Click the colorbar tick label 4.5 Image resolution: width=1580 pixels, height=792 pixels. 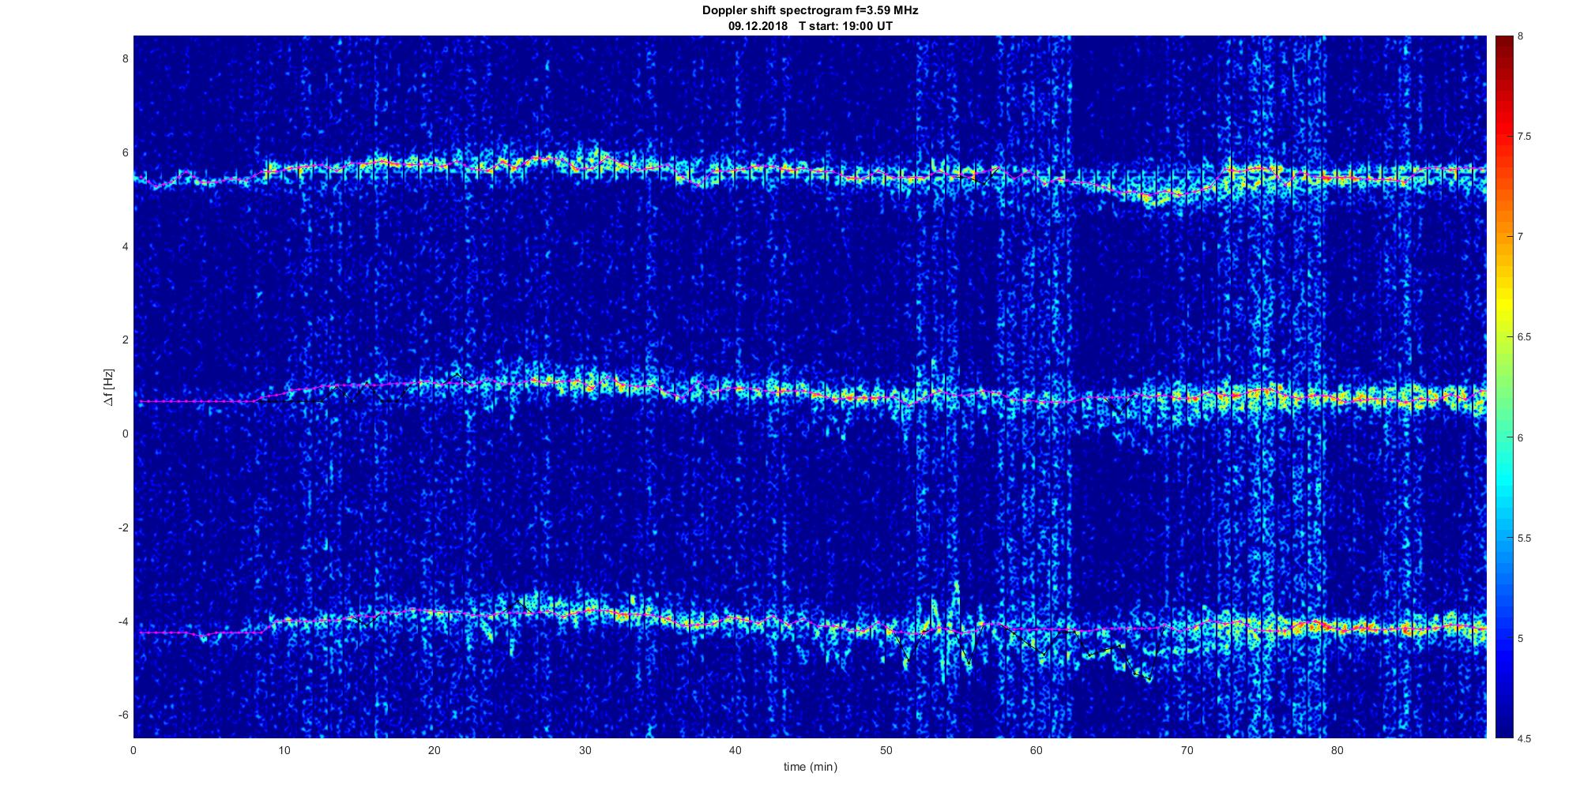(1525, 738)
